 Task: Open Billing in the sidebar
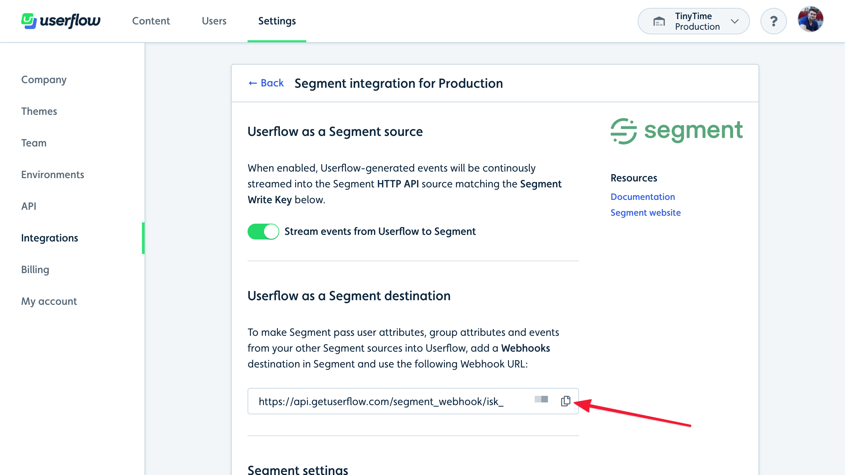pos(35,269)
